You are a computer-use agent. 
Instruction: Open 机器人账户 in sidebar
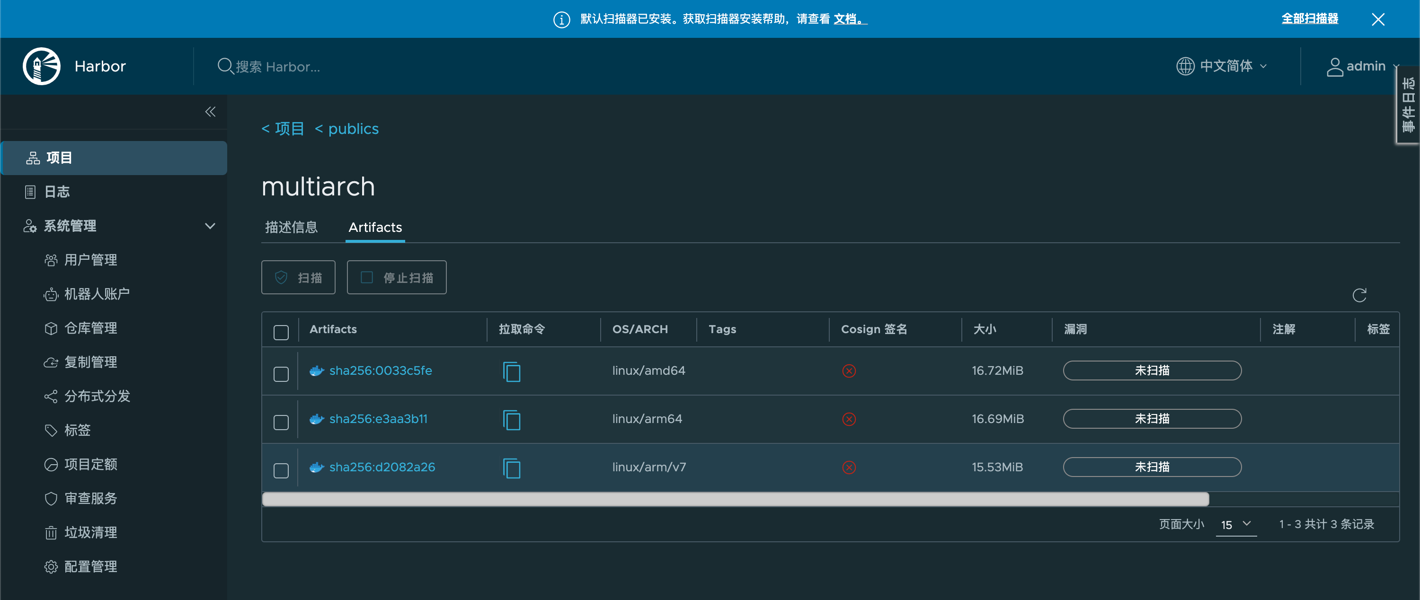point(97,294)
